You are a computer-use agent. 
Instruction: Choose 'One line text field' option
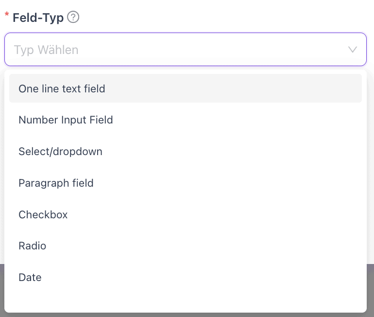62,88
